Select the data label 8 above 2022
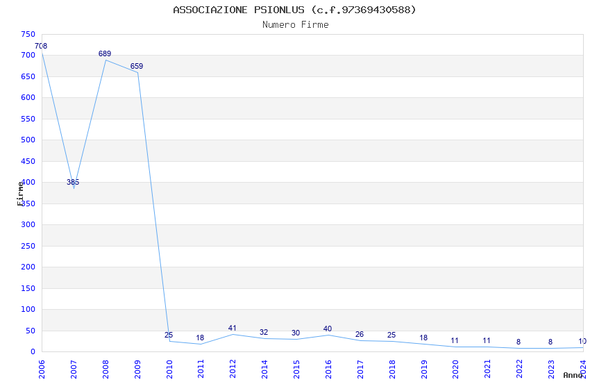 click(519, 342)
